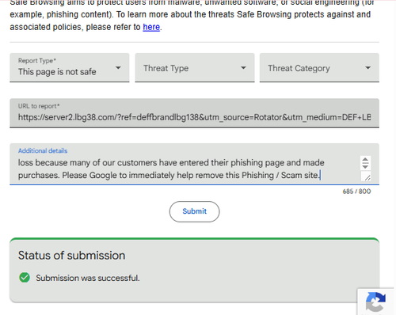The image size is (396, 315).
Task: Click the reCAPTCHA badge icon
Action: tap(376, 302)
